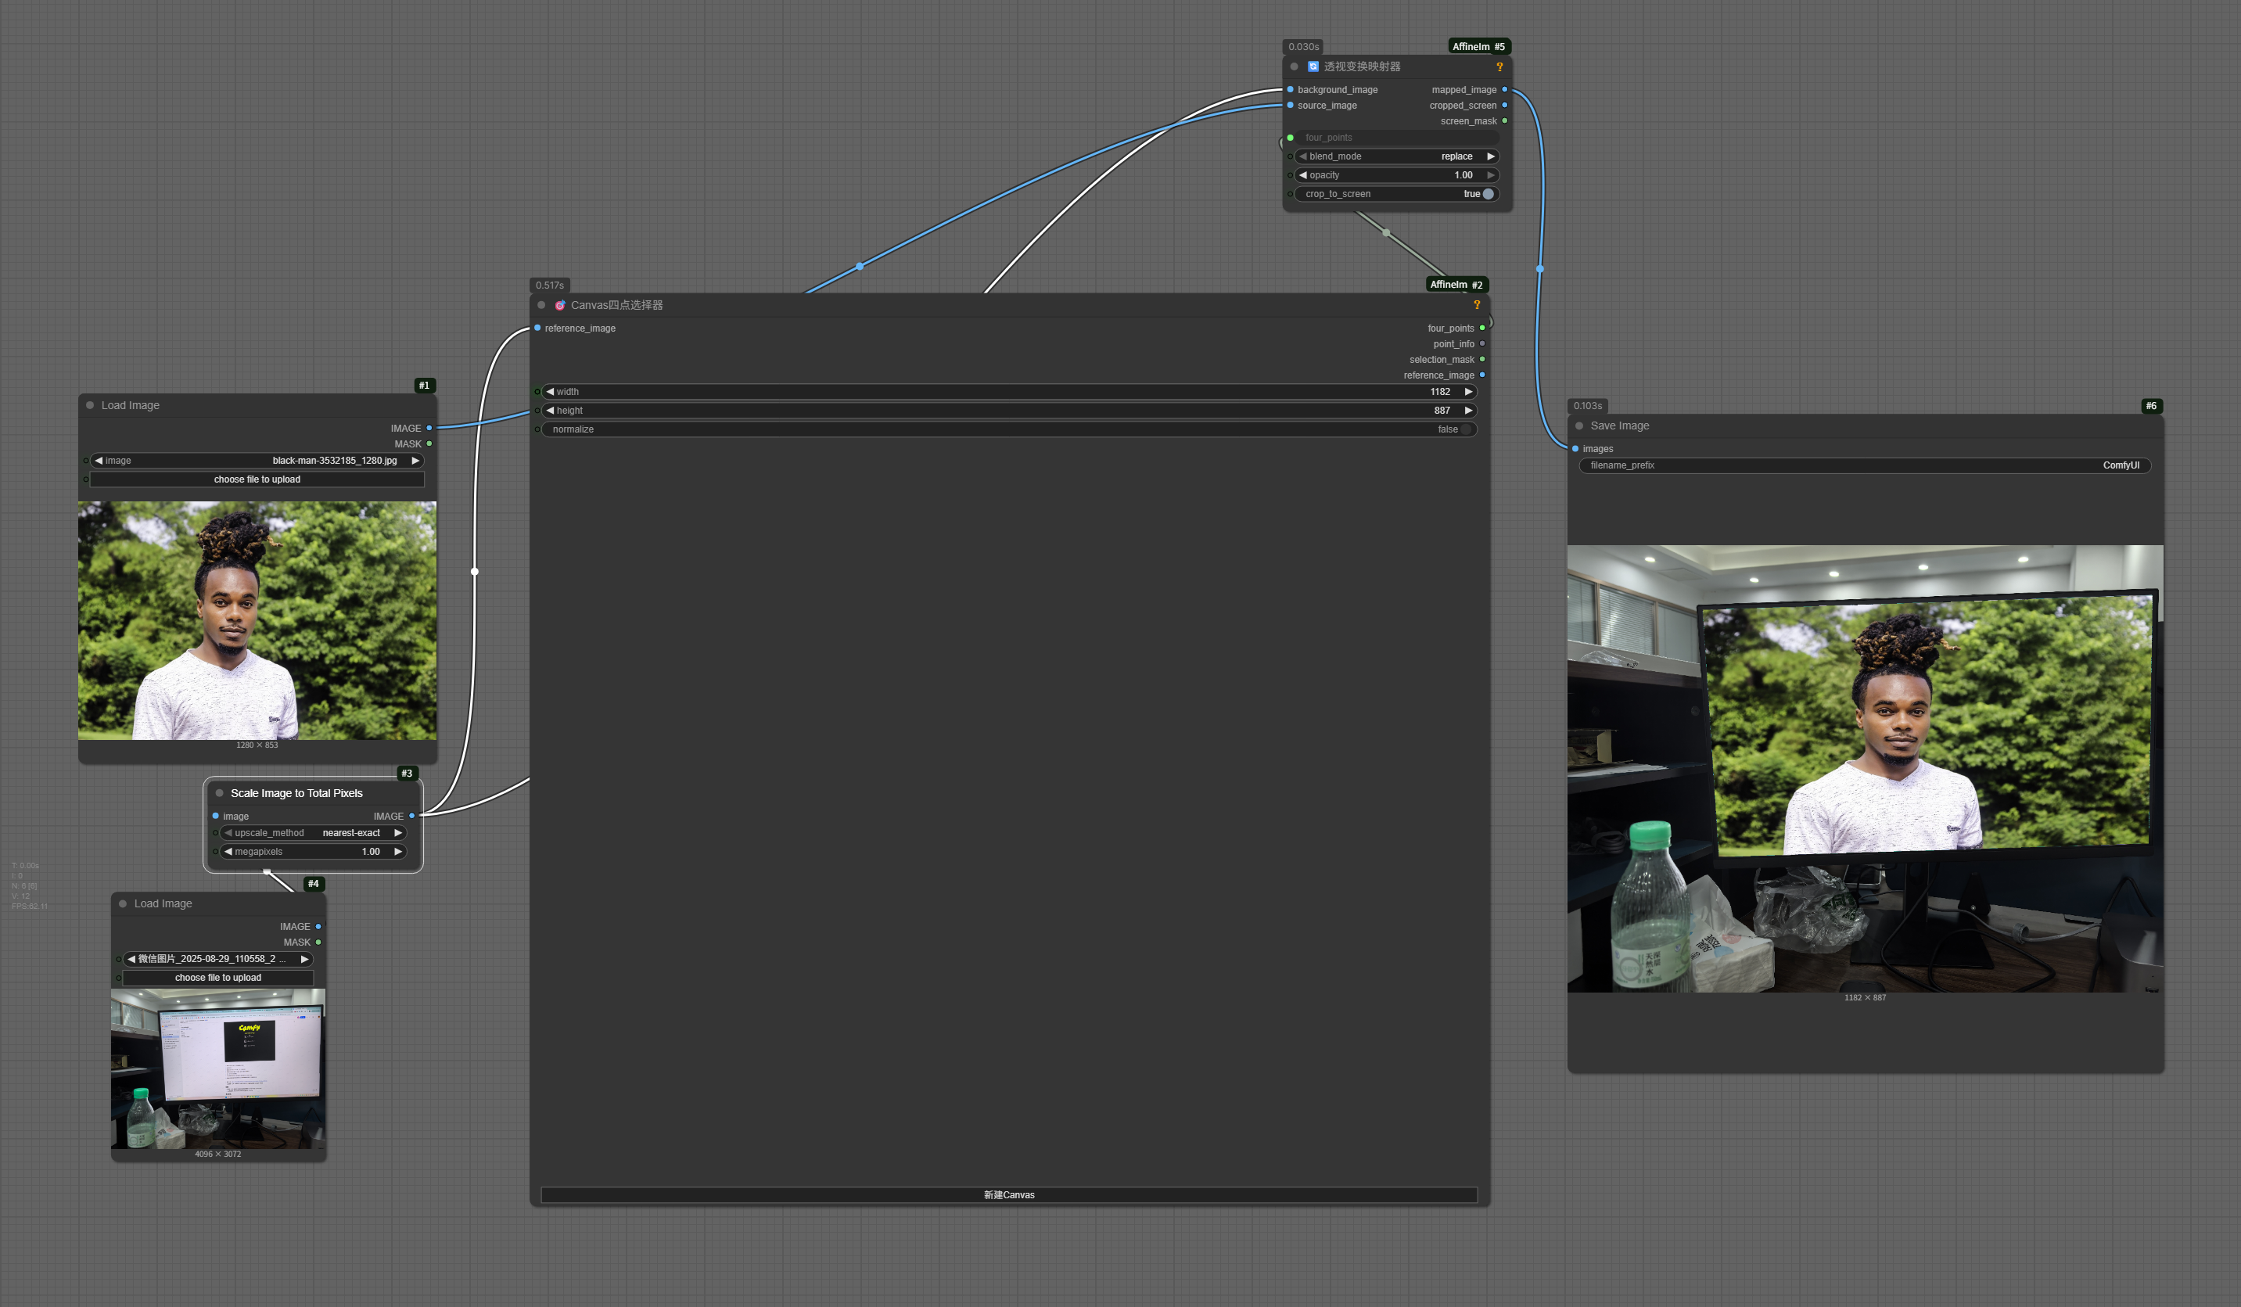Click the selection_mask output socket

(1482, 359)
